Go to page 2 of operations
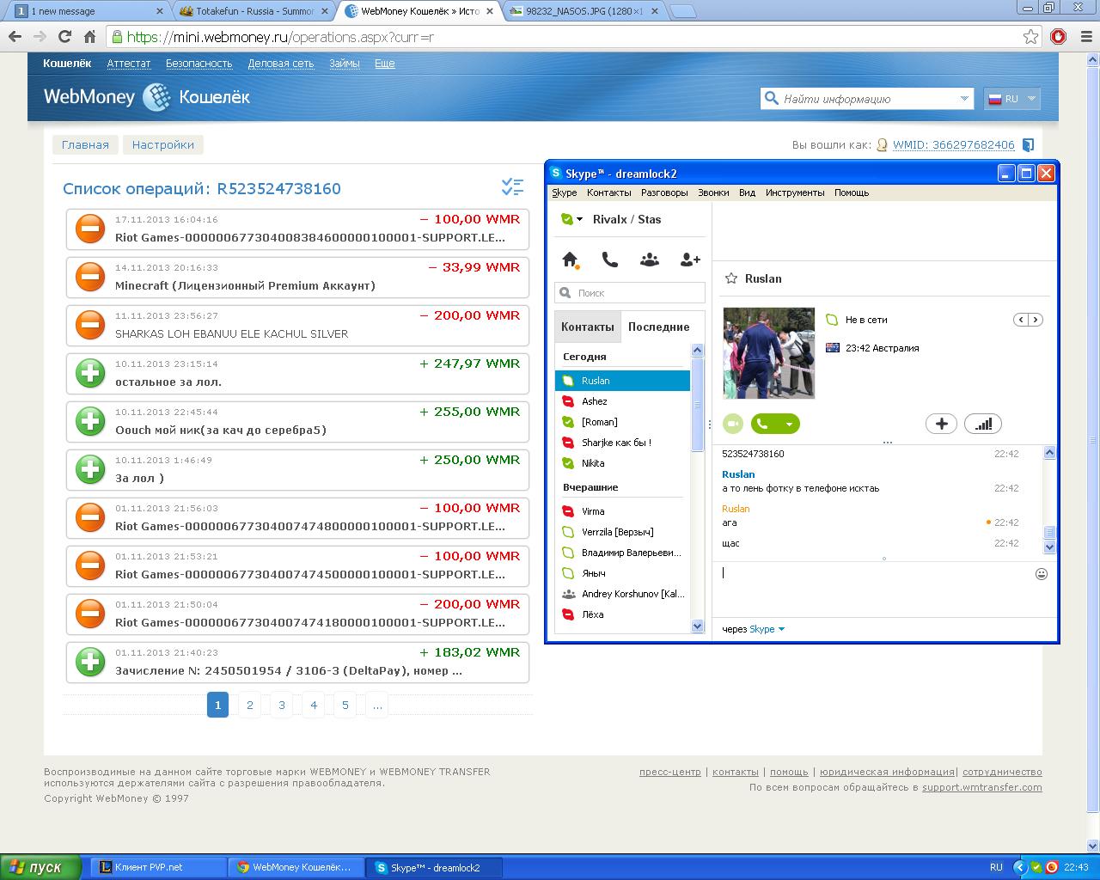Image resolution: width=1100 pixels, height=880 pixels. point(250,706)
